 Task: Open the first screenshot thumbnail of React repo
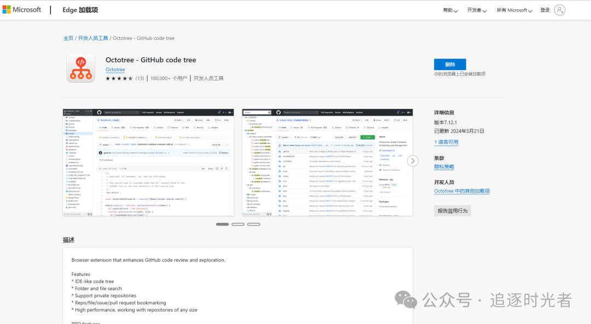(148, 163)
